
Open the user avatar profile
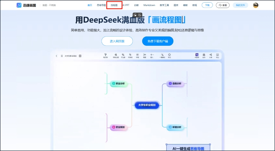(256, 5)
